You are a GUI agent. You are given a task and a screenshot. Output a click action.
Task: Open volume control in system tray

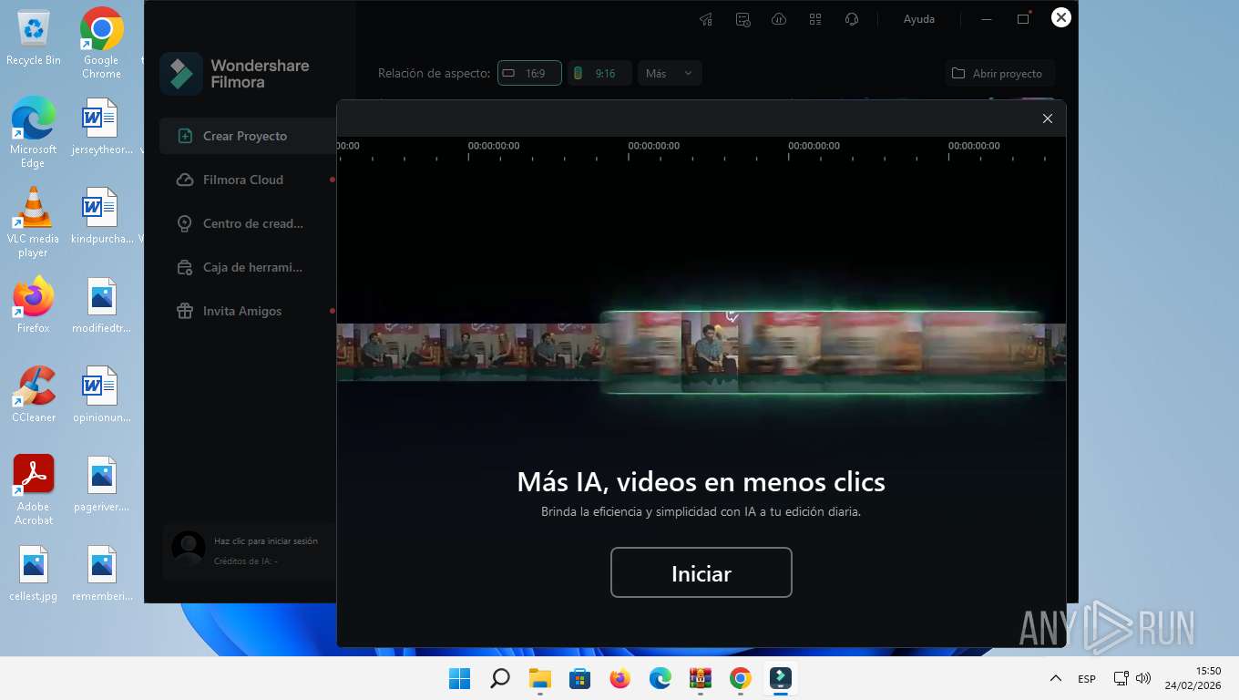pyautogui.click(x=1143, y=678)
